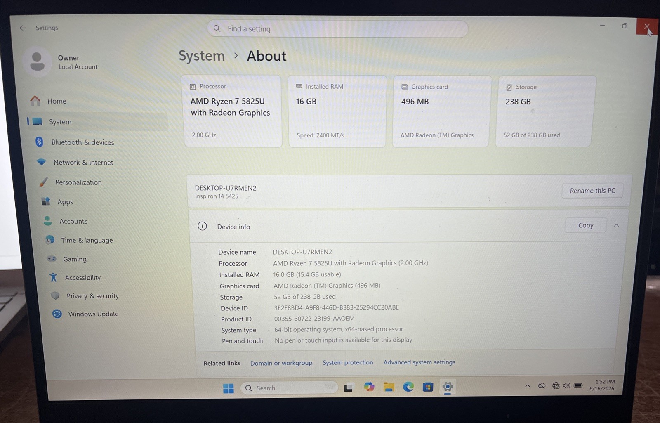Open the Installed RAM card
Image resolution: width=660 pixels, height=423 pixels.
coord(337,111)
